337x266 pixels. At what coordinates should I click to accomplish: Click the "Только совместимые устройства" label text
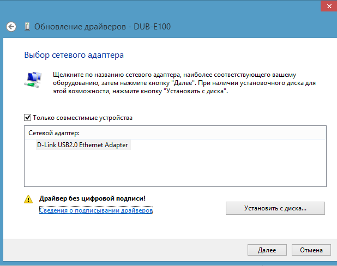[83, 117]
